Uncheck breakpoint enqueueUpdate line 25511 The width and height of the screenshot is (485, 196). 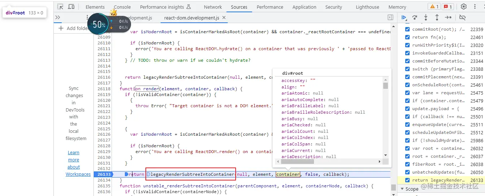point(407,125)
